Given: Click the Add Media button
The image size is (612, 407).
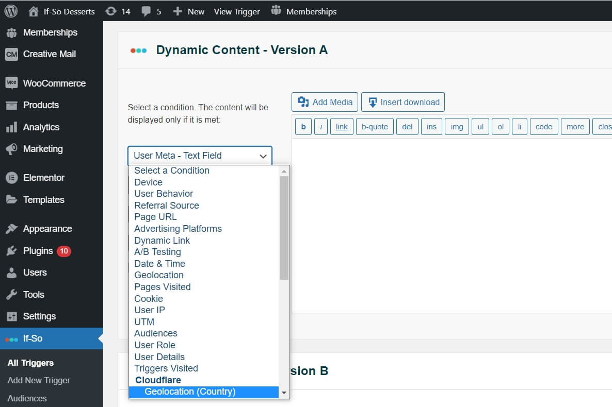Looking at the screenshot, I should [325, 101].
